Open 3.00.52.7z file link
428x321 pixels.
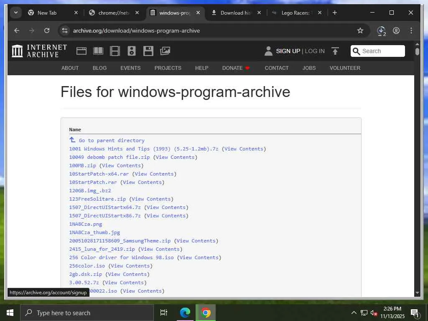coord(84,283)
